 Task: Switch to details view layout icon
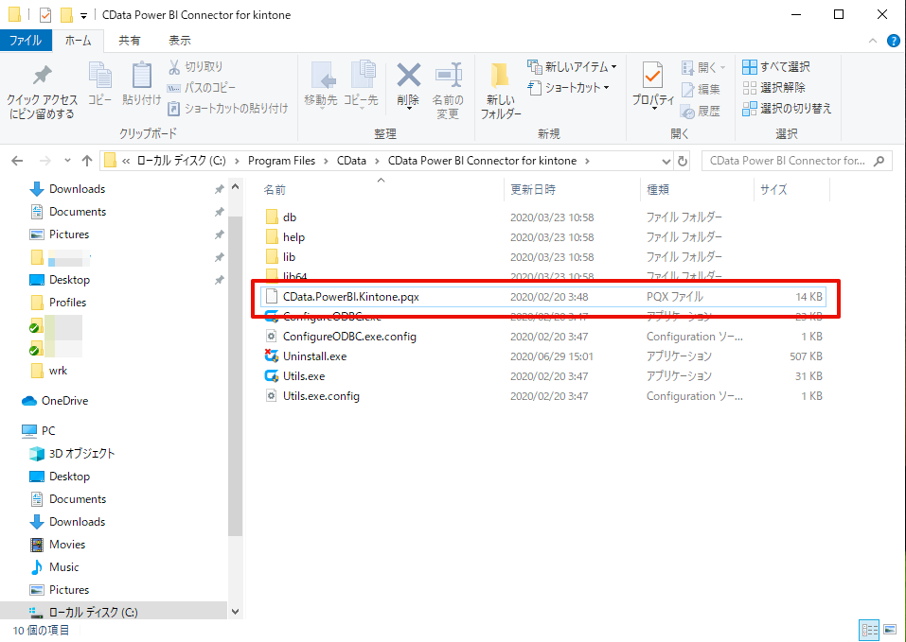(x=869, y=630)
